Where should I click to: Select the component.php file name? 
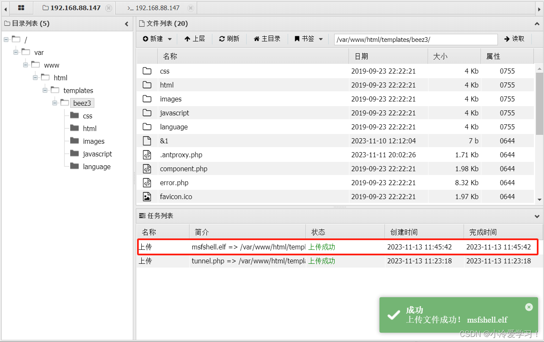(184, 169)
